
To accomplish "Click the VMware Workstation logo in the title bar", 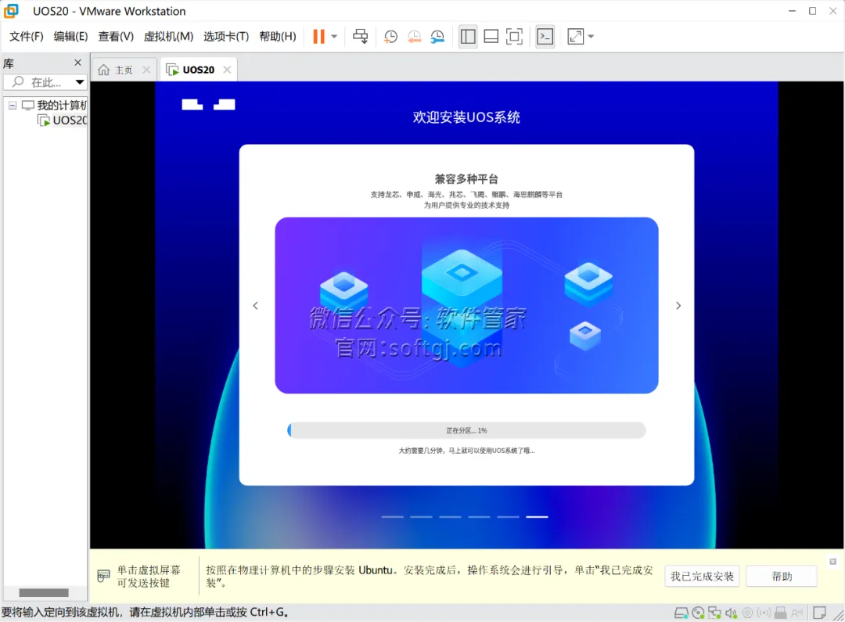I will pos(11,11).
